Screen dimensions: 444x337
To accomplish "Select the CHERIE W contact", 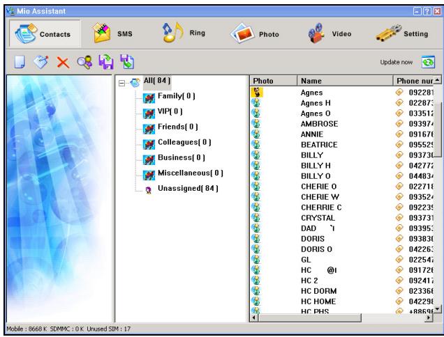I will click(x=320, y=197).
